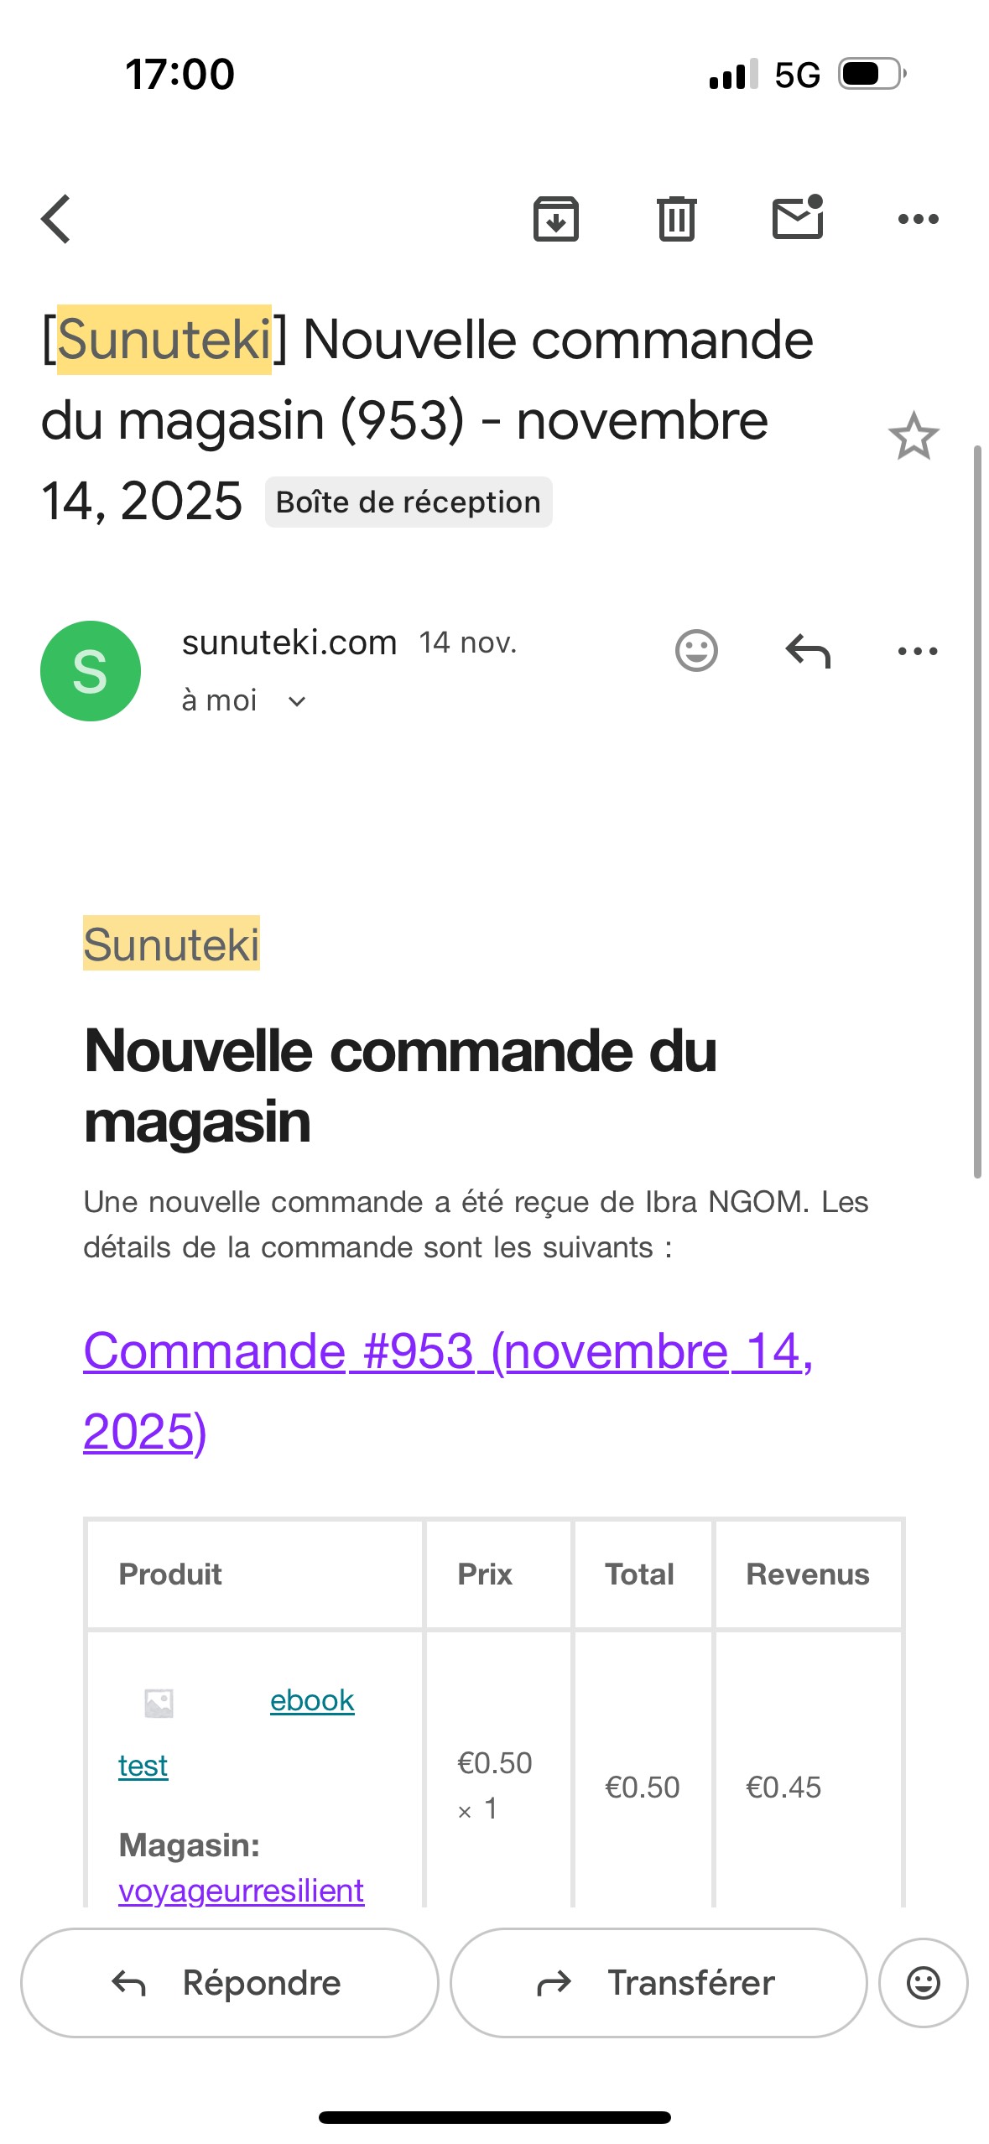Tap the bottom emoji reaction button
Image resolution: width=989 pixels, height=2144 pixels.
[x=923, y=1983]
